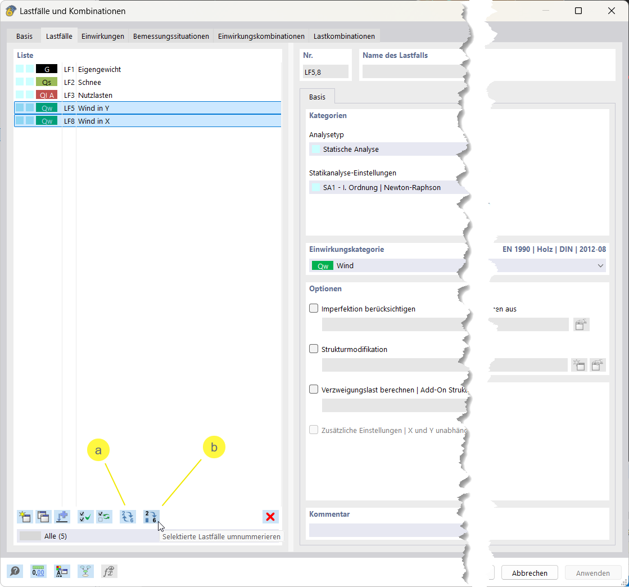This screenshot has width=629, height=587.
Task: Click the Nr. field showing LF5,8
Action: click(325, 72)
